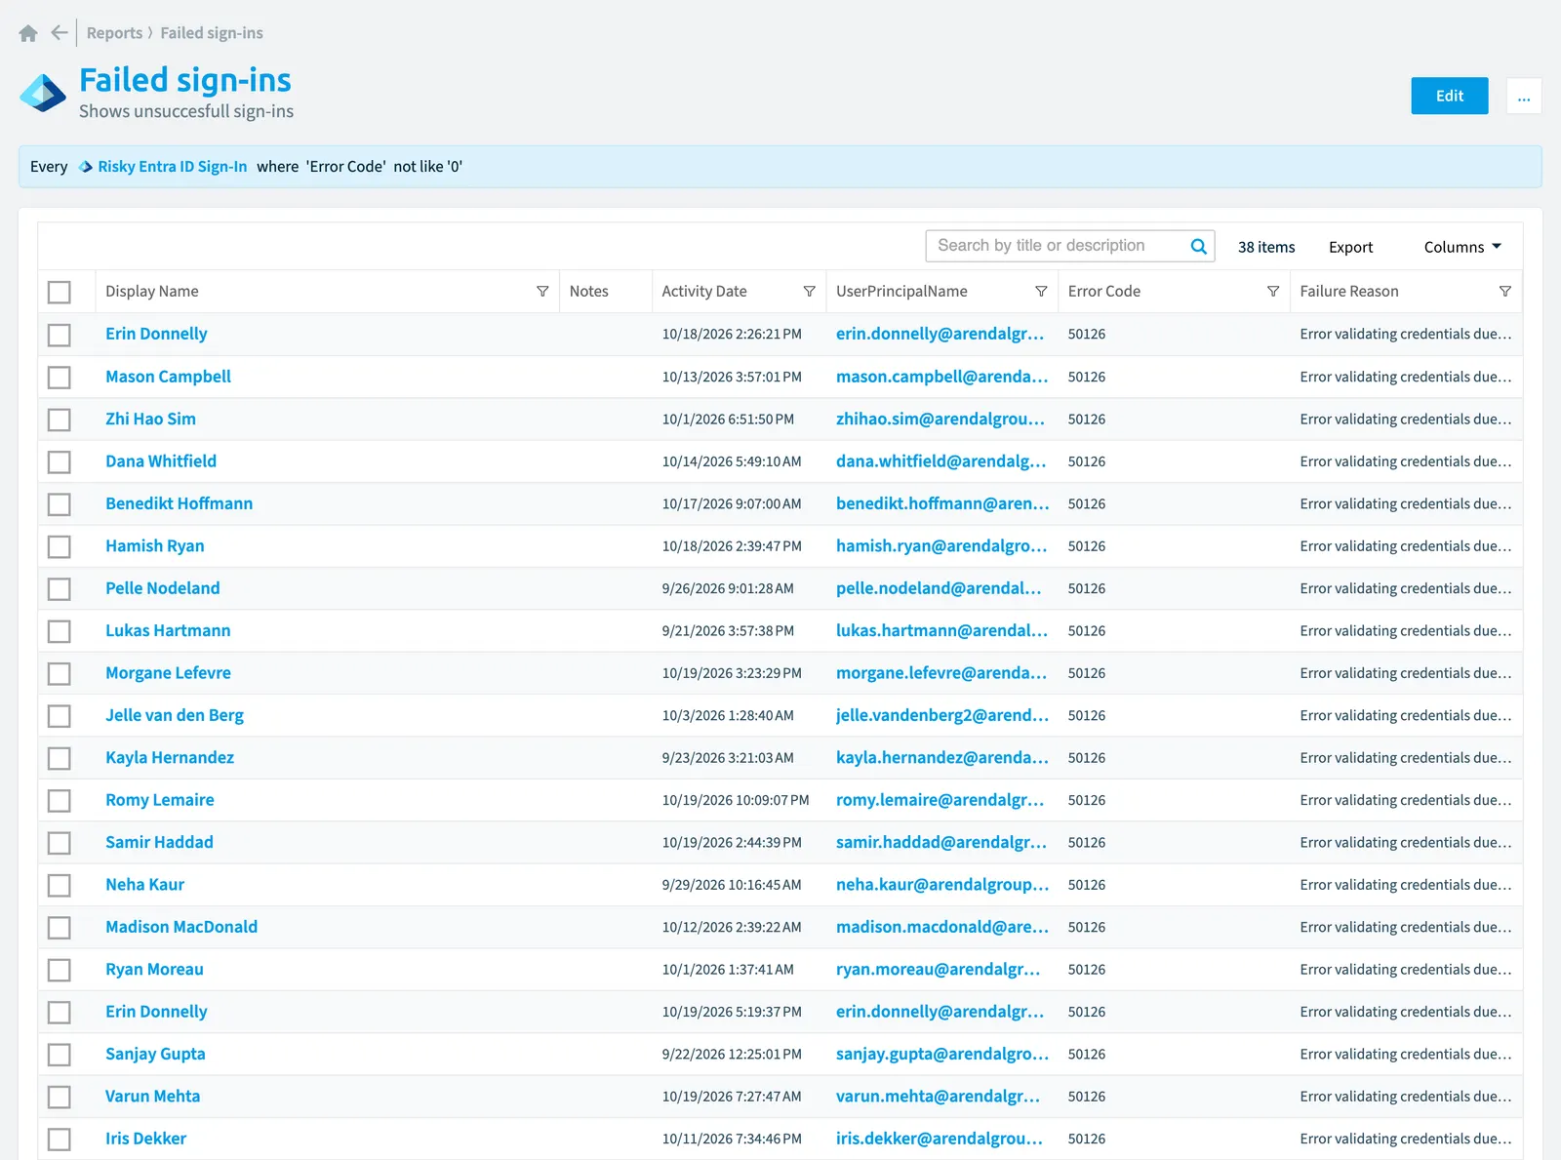The width and height of the screenshot is (1561, 1160).
Task: Click the search magnifier icon
Action: [1199, 247]
